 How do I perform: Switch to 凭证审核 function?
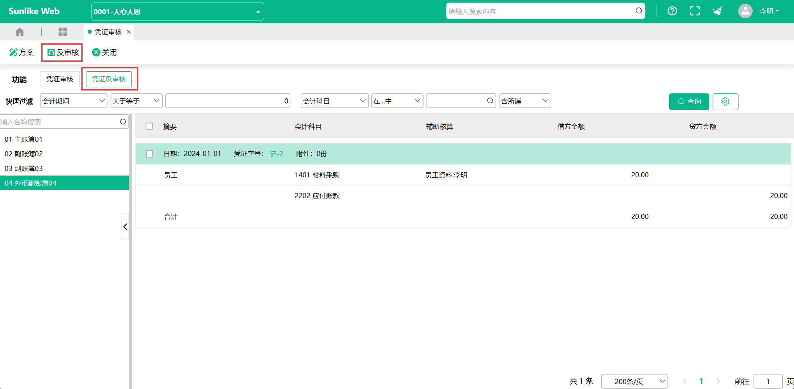coord(60,79)
